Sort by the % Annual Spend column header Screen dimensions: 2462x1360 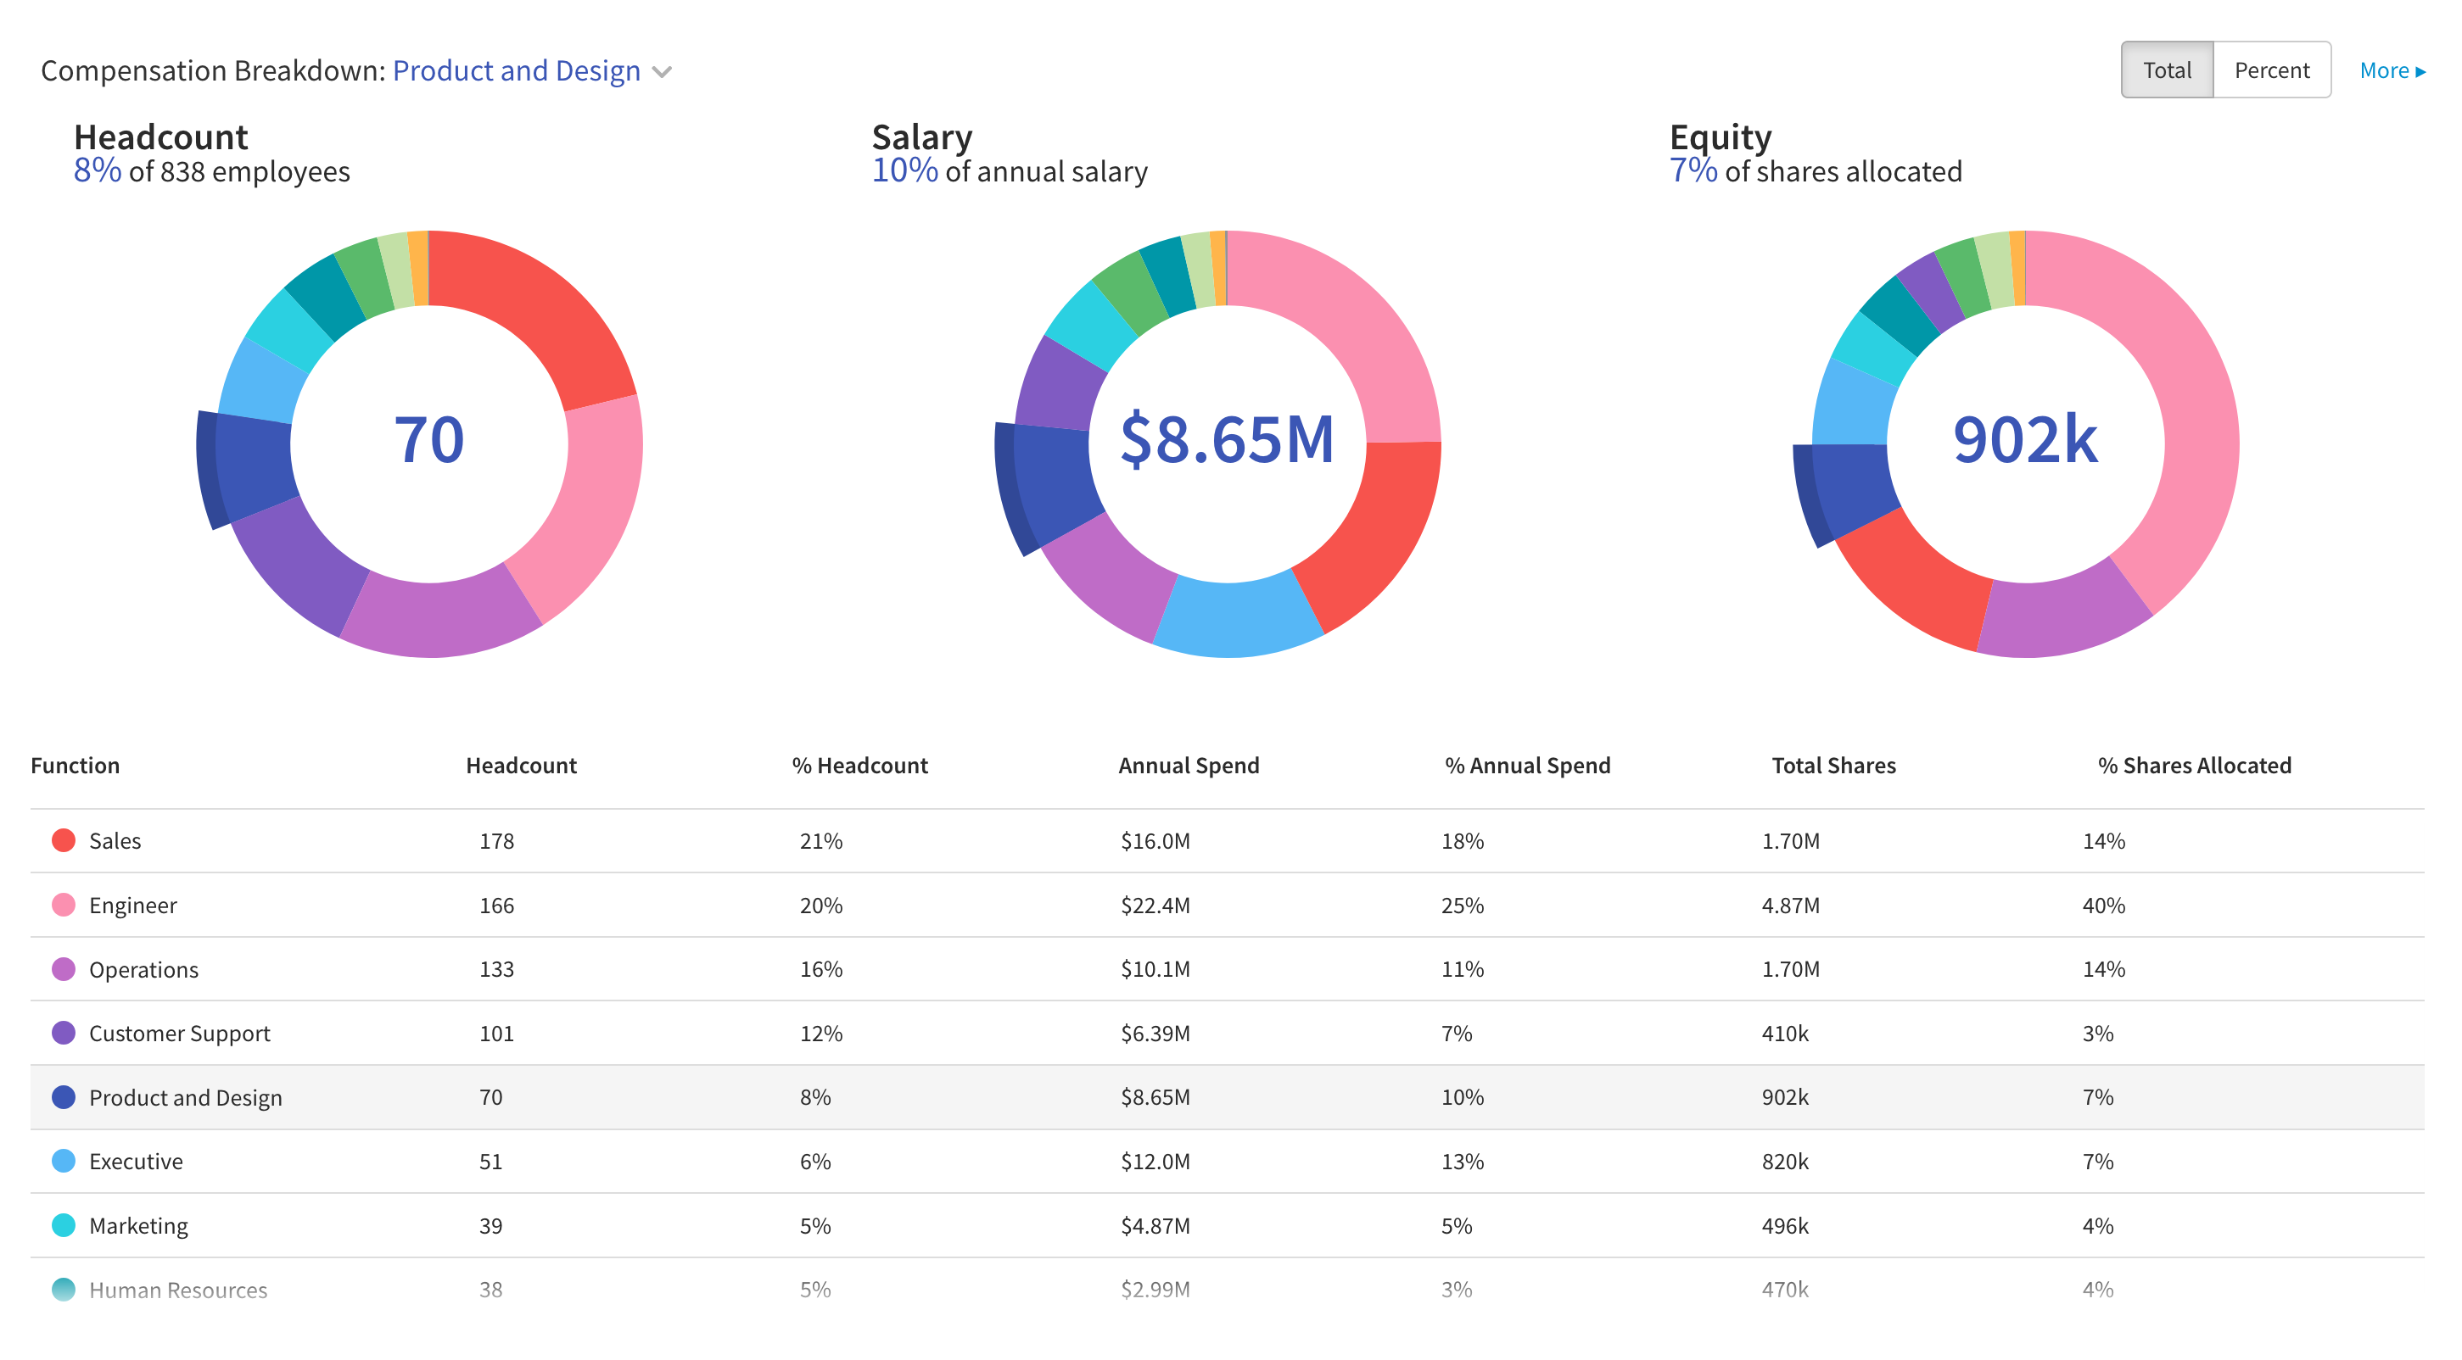pos(1527,765)
